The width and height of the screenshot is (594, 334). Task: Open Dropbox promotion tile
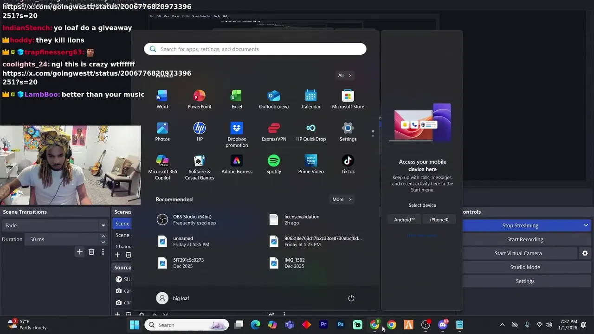coord(237,135)
